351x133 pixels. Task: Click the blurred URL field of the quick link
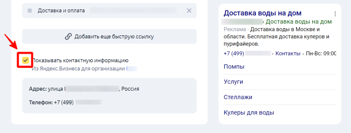[x=134, y=11]
